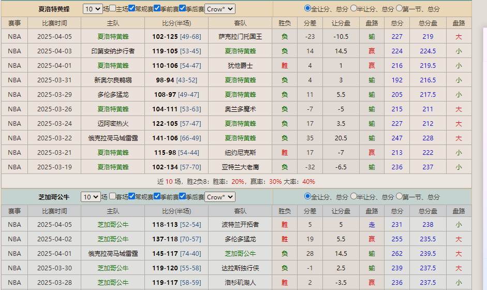Select 半让分、总分 radio in 夏洛特黄蜂 section
Viewport: 487px width, 290px height.
(x=354, y=8)
